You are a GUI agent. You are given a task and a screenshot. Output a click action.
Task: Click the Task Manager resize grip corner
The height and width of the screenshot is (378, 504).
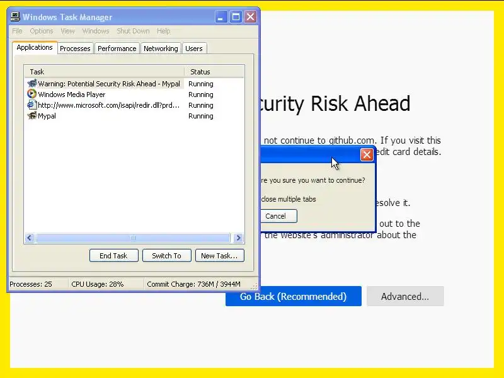[255, 286]
